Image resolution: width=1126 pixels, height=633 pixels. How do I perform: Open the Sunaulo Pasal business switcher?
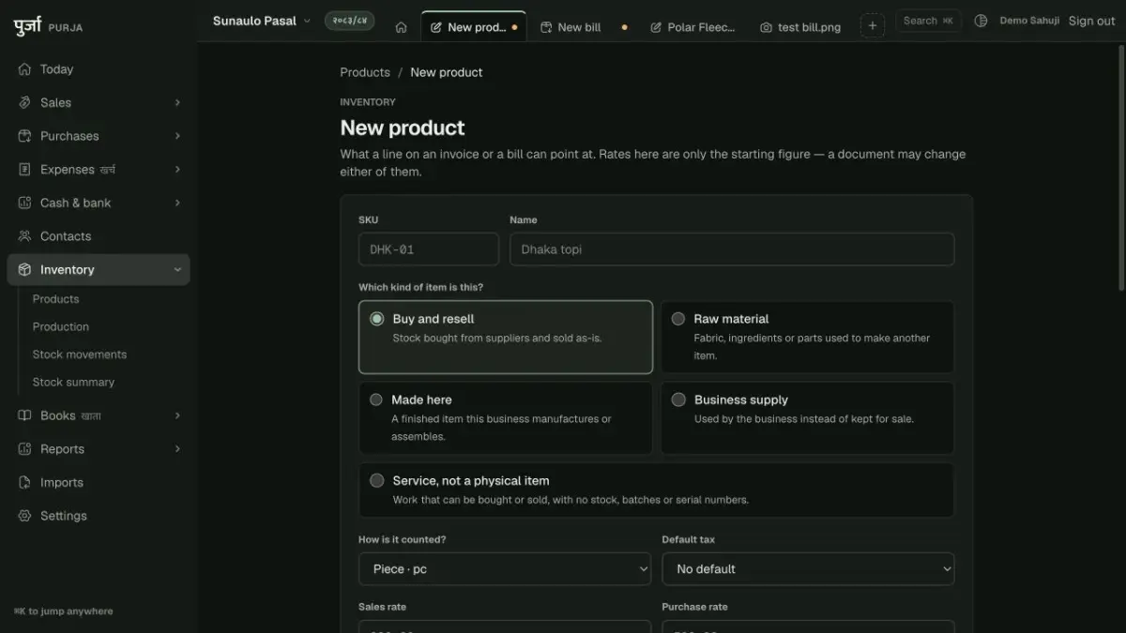tap(262, 21)
